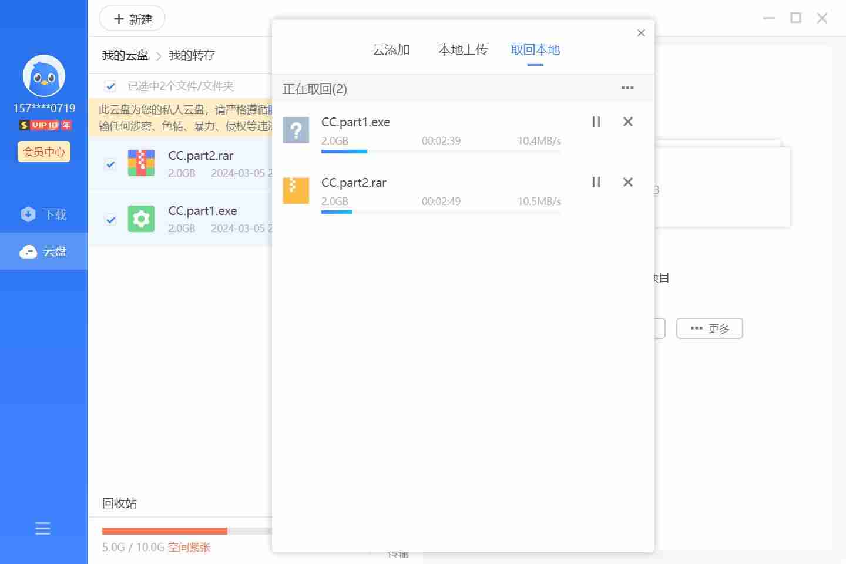This screenshot has width=846, height=564.
Task: Close the application window
Action: tap(822, 18)
